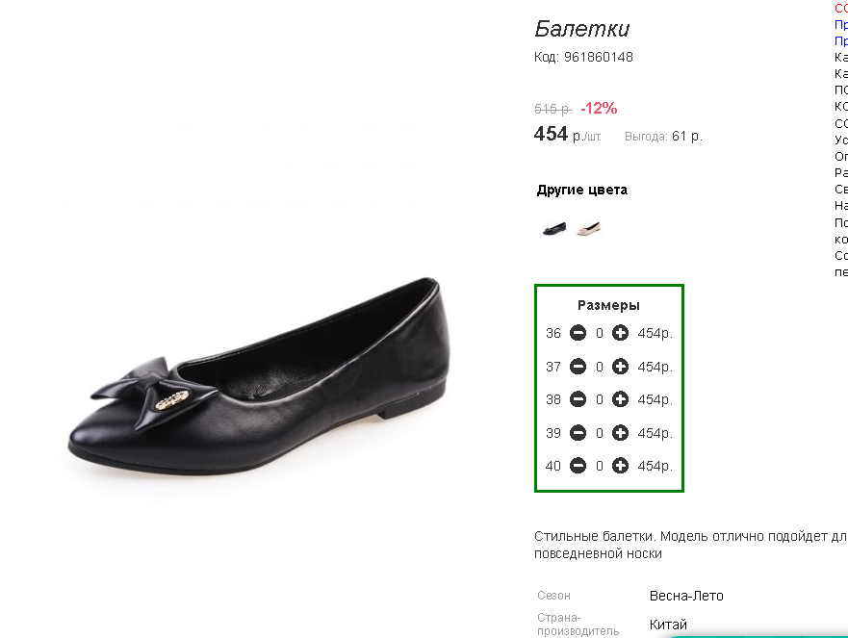Screen dimensions: 848x638
Task: Click the quantity value for size 36
Action: [x=600, y=333]
